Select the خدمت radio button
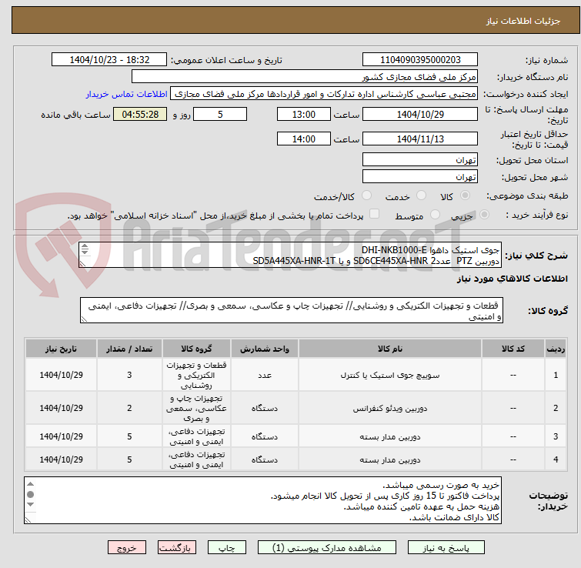Image resolution: width=581 pixels, height=568 pixels. (x=421, y=195)
